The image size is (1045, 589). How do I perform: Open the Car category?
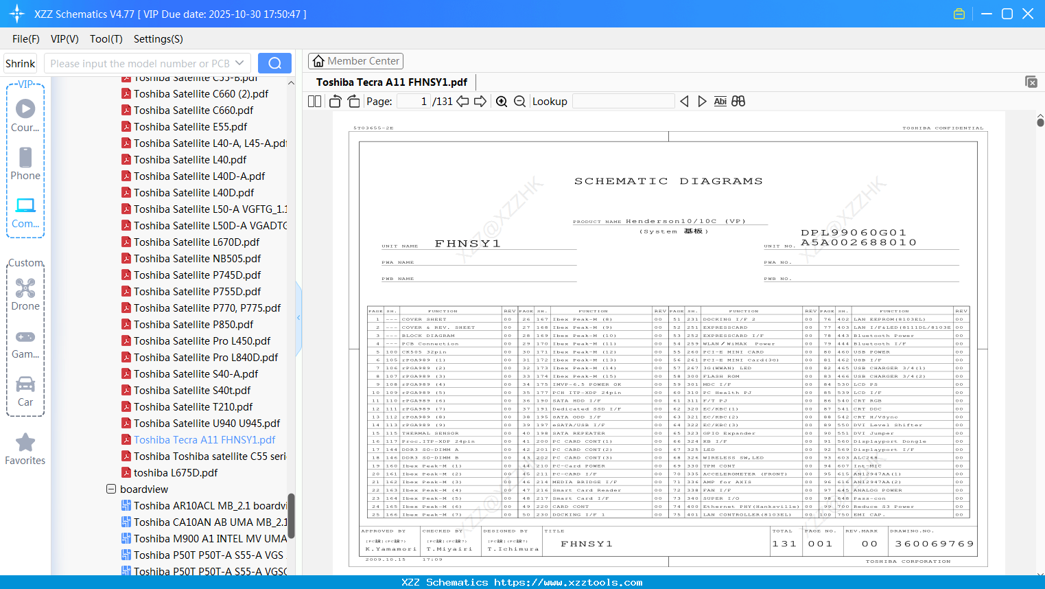pyautogui.click(x=25, y=391)
